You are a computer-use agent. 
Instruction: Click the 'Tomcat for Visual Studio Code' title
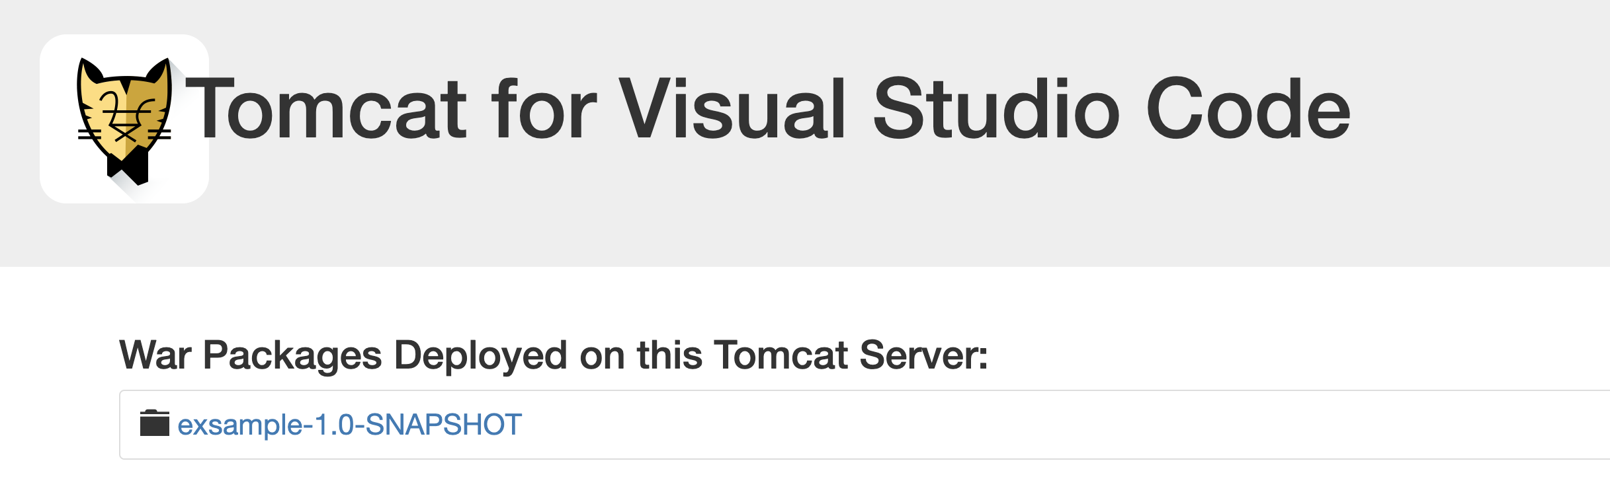768,109
